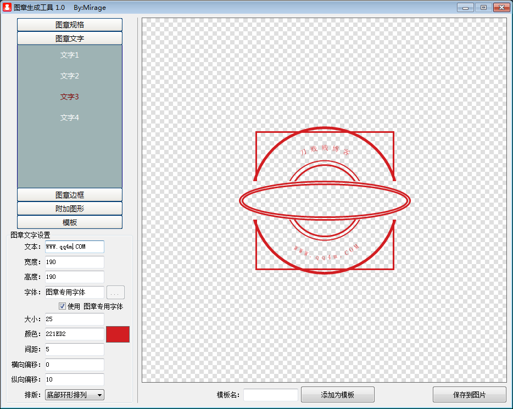Click the 颜色 hex value field
The height and width of the screenshot is (409, 513).
click(x=75, y=334)
